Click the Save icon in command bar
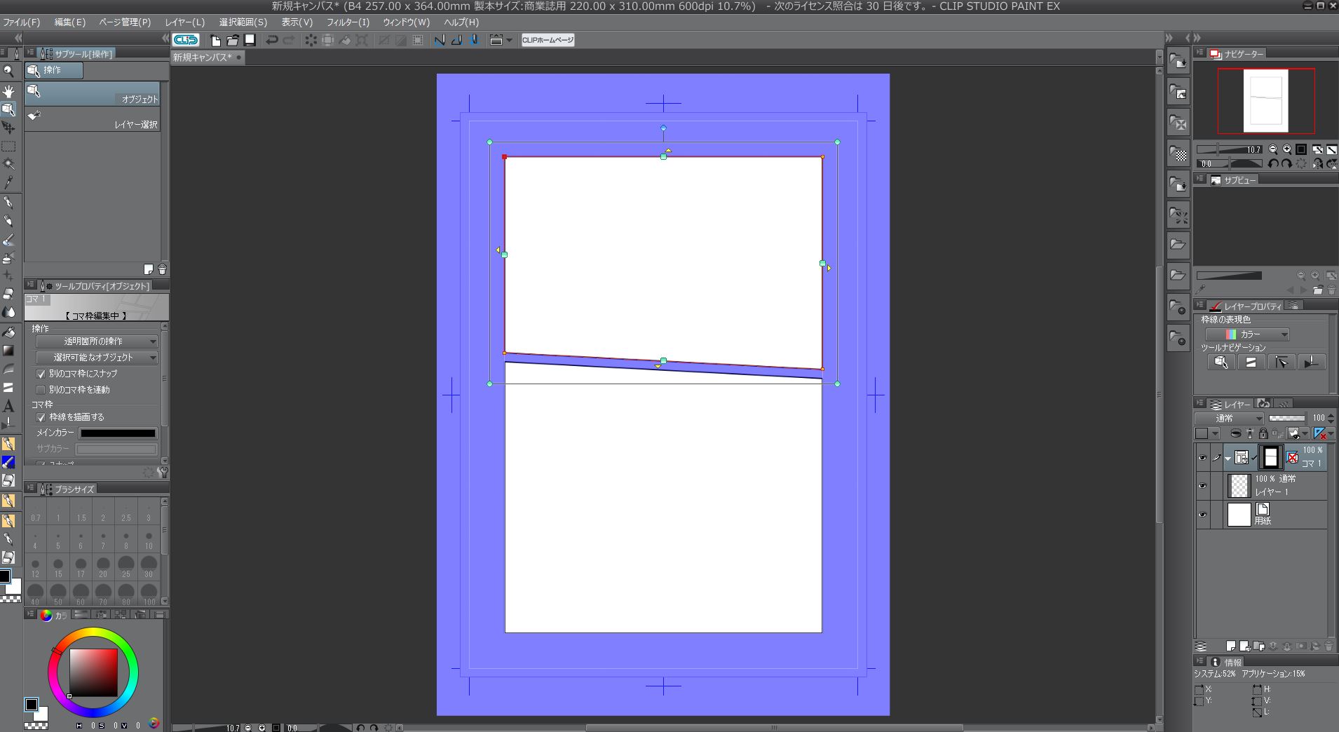Screen dimensions: 1339x732 (x=249, y=40)
